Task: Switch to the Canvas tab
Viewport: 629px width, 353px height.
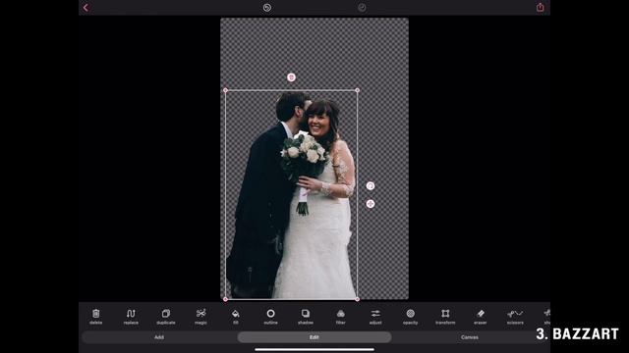Action: click(470, 337)
